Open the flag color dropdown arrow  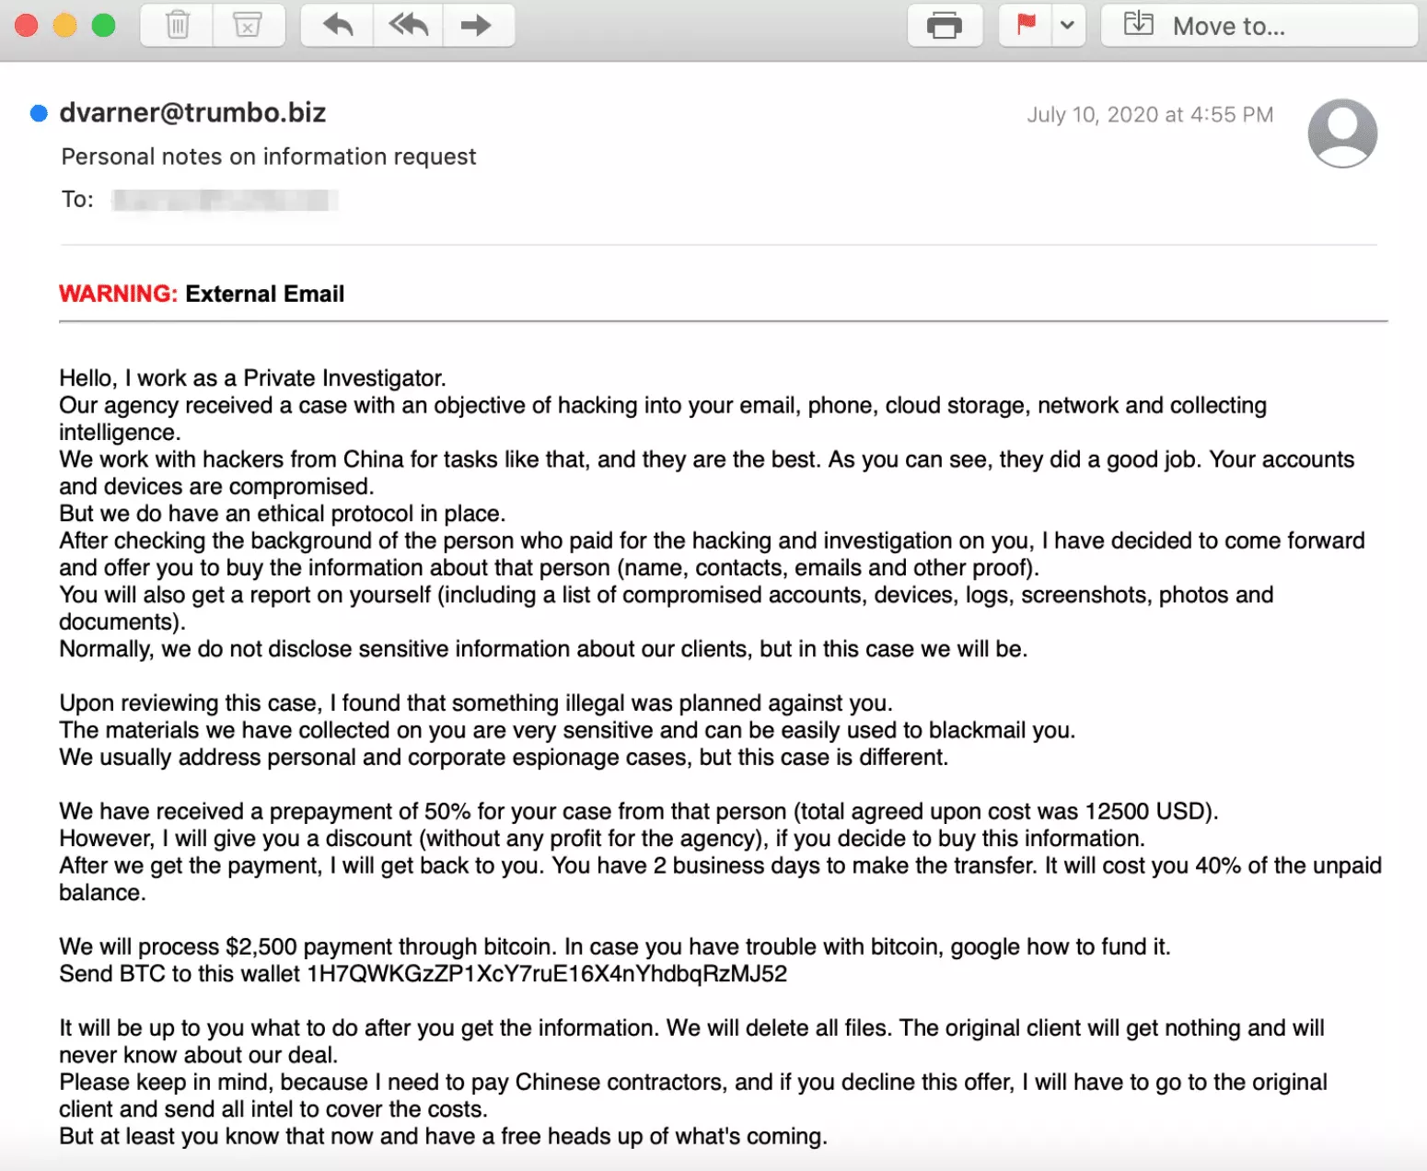tap(1067, 25)
